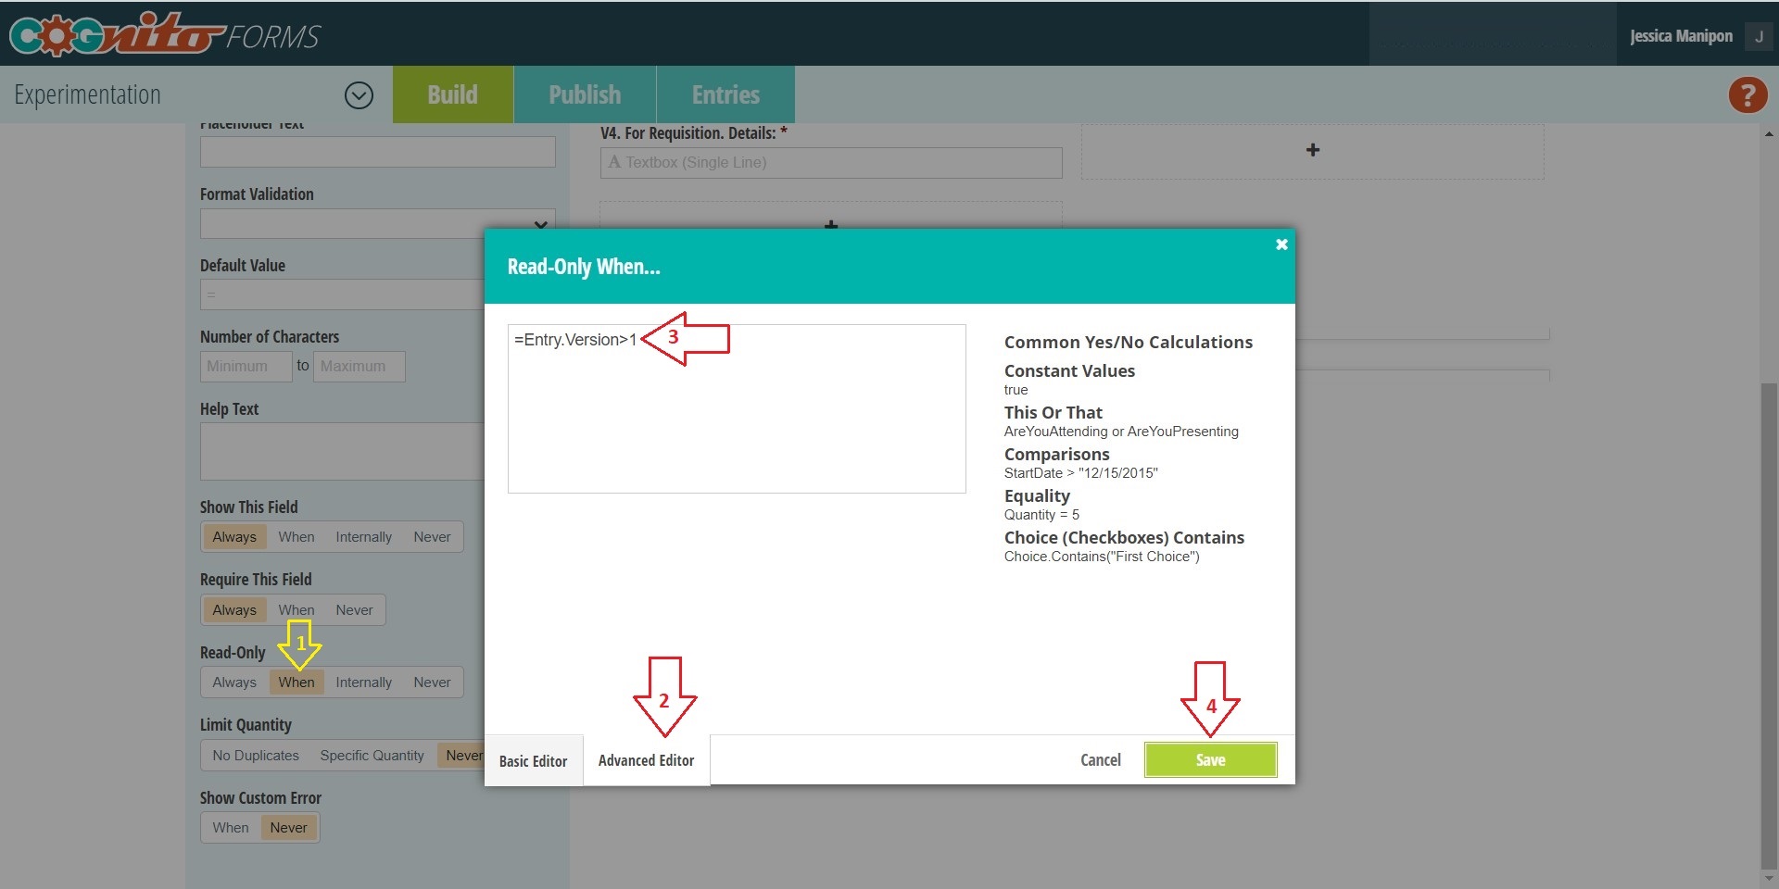The height and width of the screenshot is (889, 1779).
Task: Click the plus icon to add a new field
Action: 1311,149
